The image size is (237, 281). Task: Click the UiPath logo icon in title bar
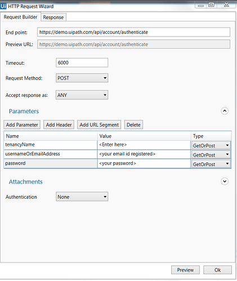coord(3,6)
